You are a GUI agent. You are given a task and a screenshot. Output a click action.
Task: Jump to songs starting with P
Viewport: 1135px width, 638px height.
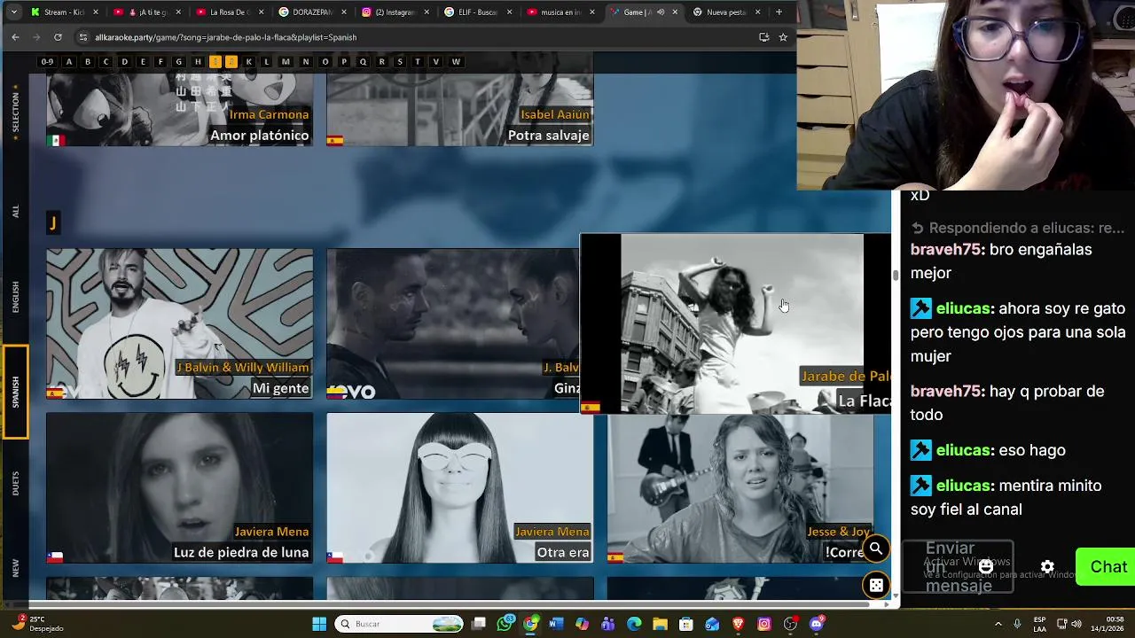click(344, 61)
